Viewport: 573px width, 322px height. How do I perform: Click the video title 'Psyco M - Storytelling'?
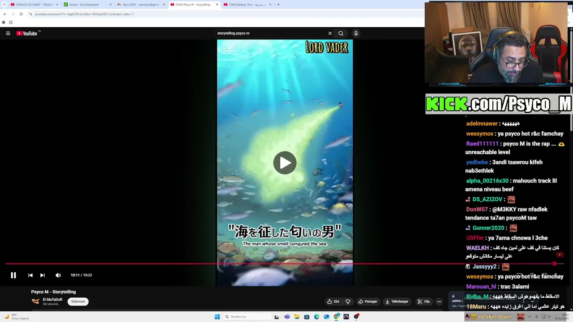click(53, 292)
